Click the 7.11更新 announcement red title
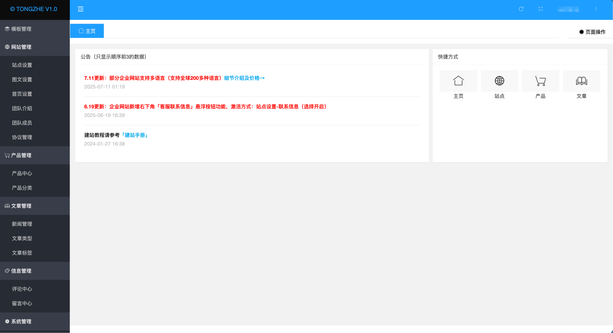 (x=154, y=78)
